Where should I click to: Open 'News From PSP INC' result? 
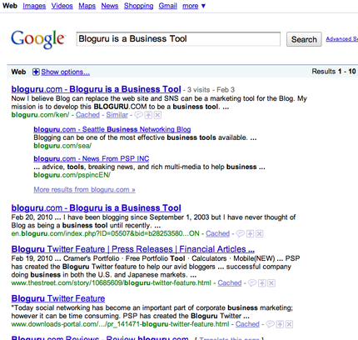coord(92,159)
